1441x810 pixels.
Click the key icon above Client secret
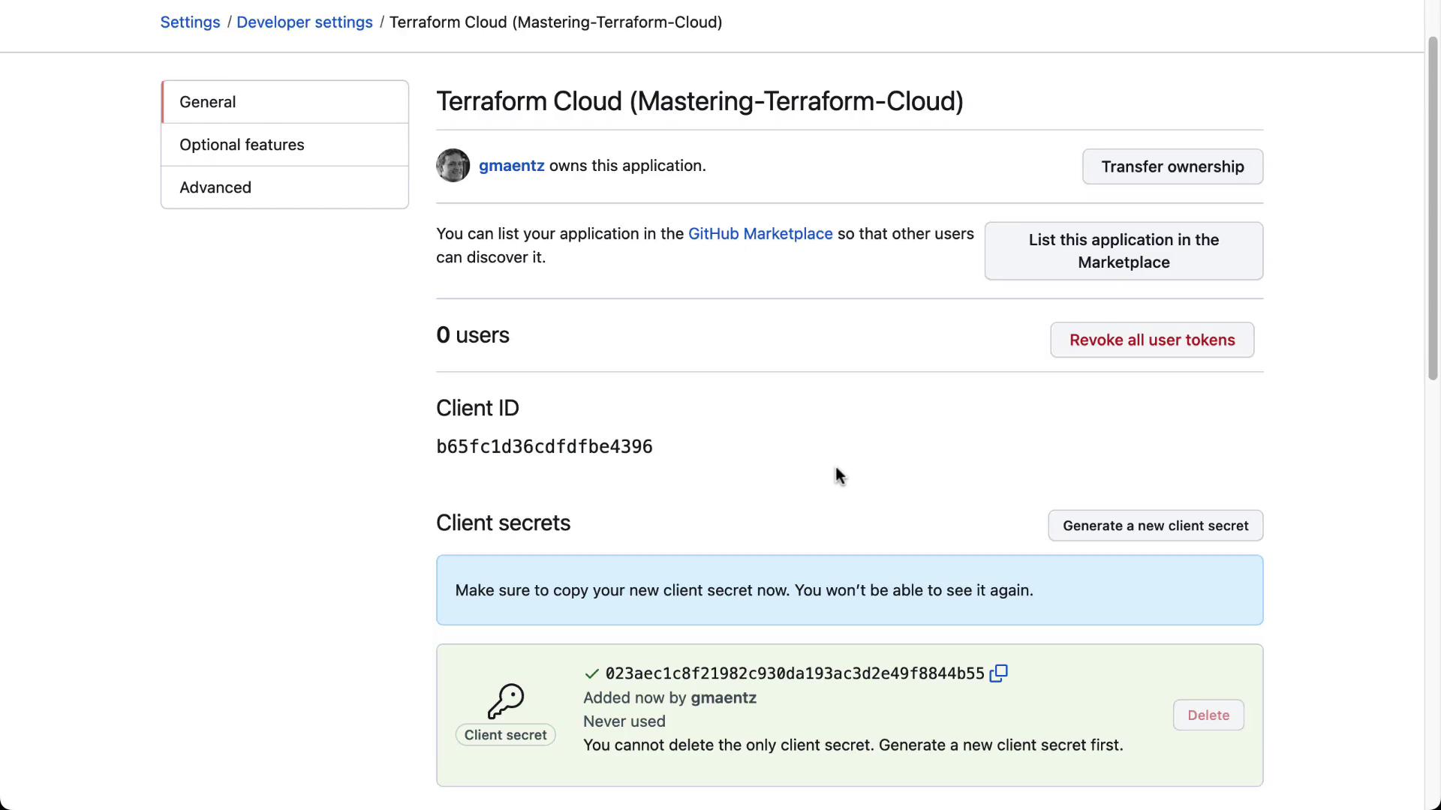[505, 700]
